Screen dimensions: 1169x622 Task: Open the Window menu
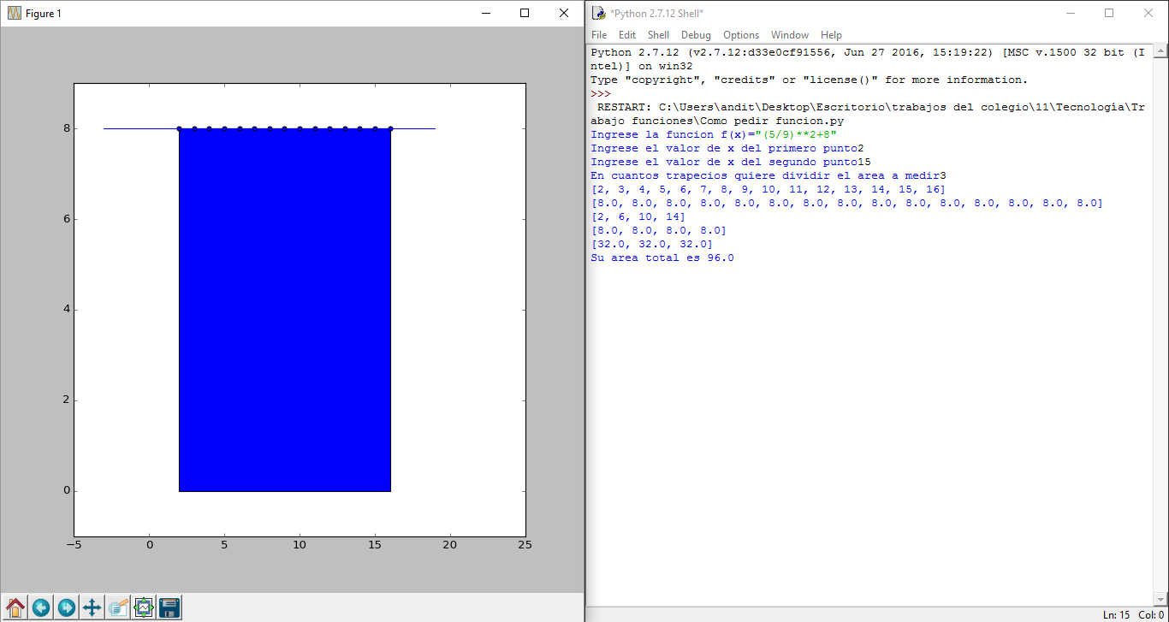pos(790,35)
